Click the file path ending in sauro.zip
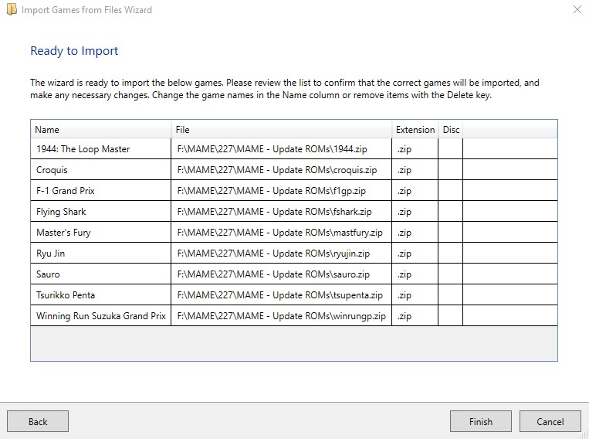Viewport: 589px width, 439px height. point(281,274)
